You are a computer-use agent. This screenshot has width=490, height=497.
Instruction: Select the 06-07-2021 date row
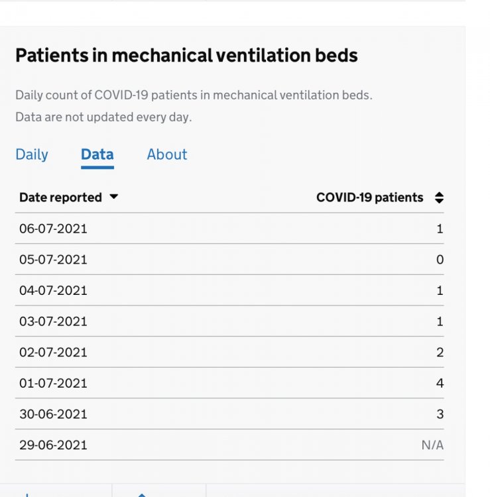tap(53, 229)
